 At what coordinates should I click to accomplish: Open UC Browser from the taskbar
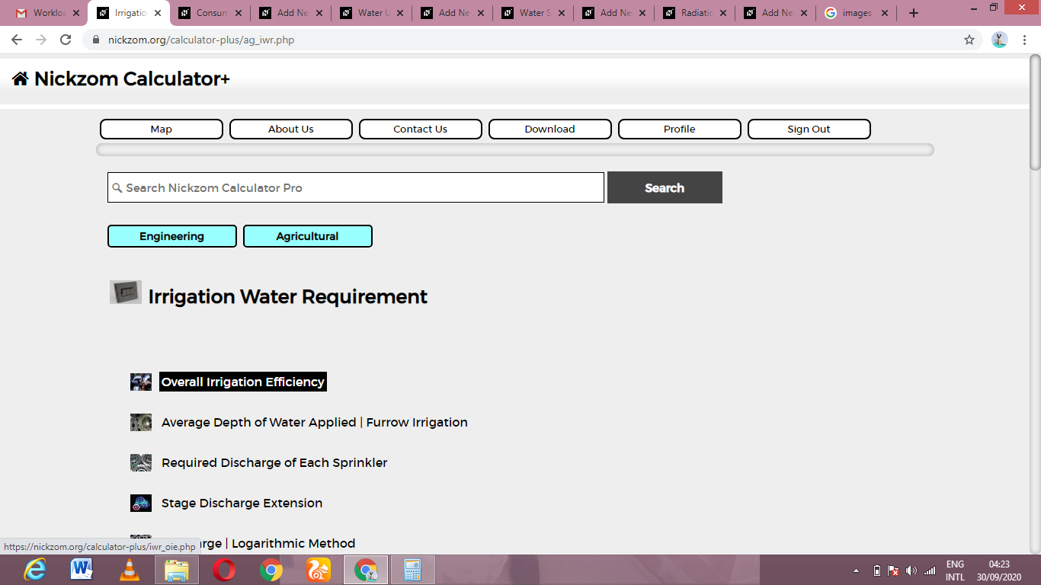click(318, 570)
